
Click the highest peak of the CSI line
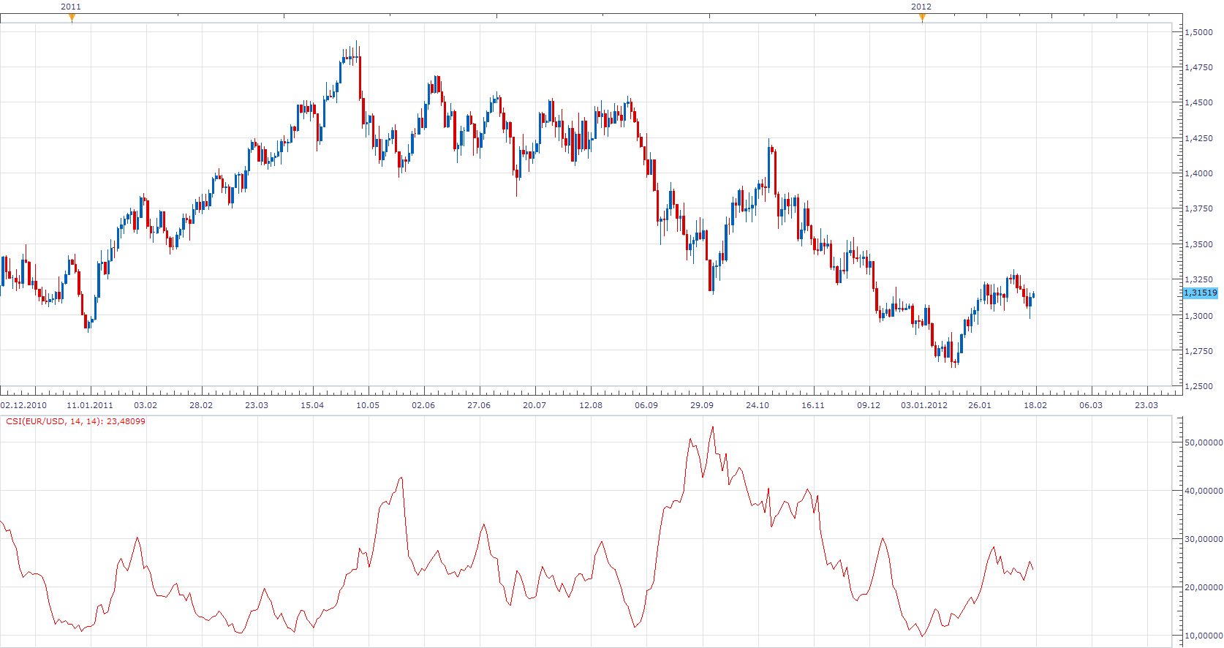coord(713,428)
